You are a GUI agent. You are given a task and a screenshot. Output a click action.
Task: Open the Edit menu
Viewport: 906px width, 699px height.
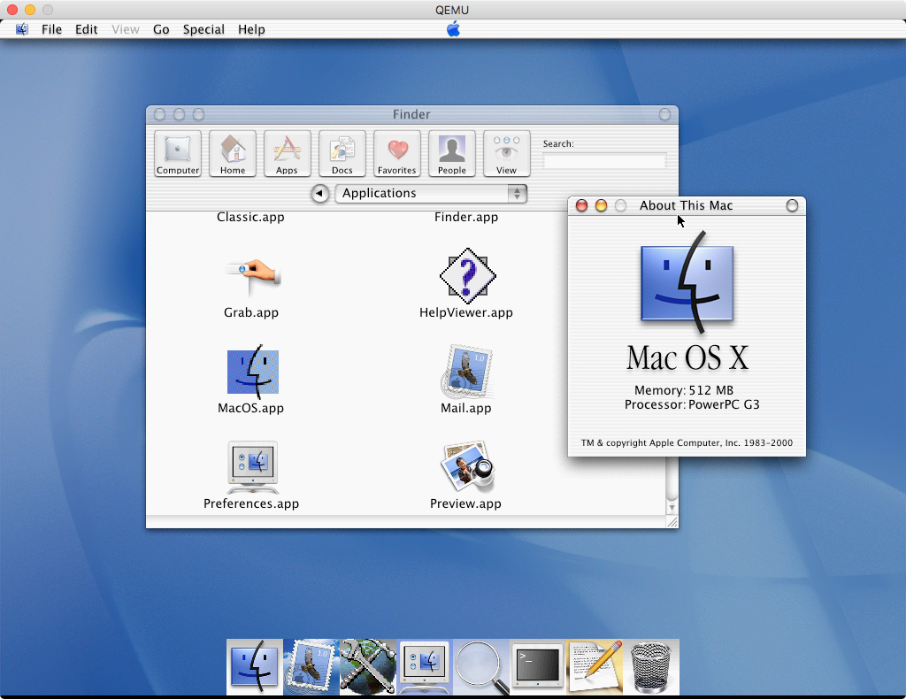point(86,29)
